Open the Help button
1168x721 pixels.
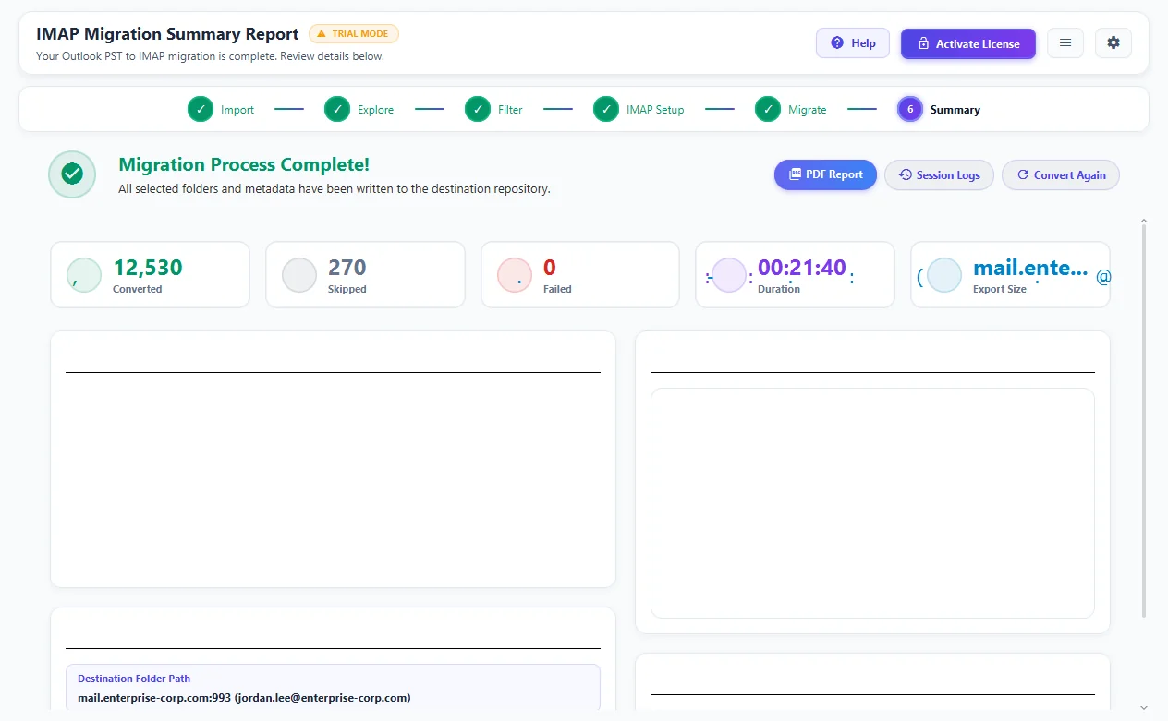(853, 42)
